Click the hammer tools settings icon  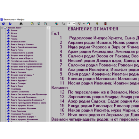(79, 24)
